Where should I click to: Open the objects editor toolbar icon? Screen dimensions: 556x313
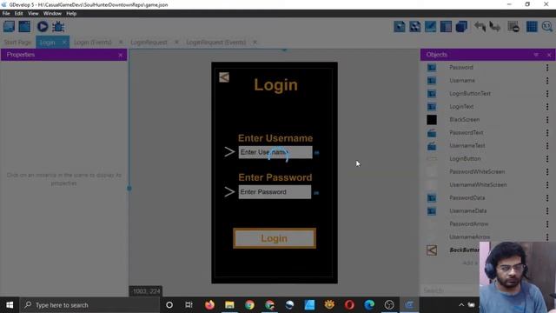[400, 27]
